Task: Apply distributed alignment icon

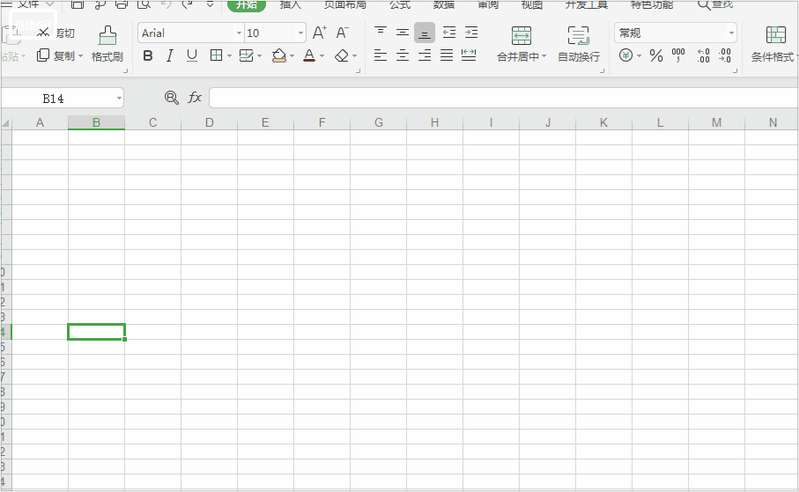Action: click(469, 55)
